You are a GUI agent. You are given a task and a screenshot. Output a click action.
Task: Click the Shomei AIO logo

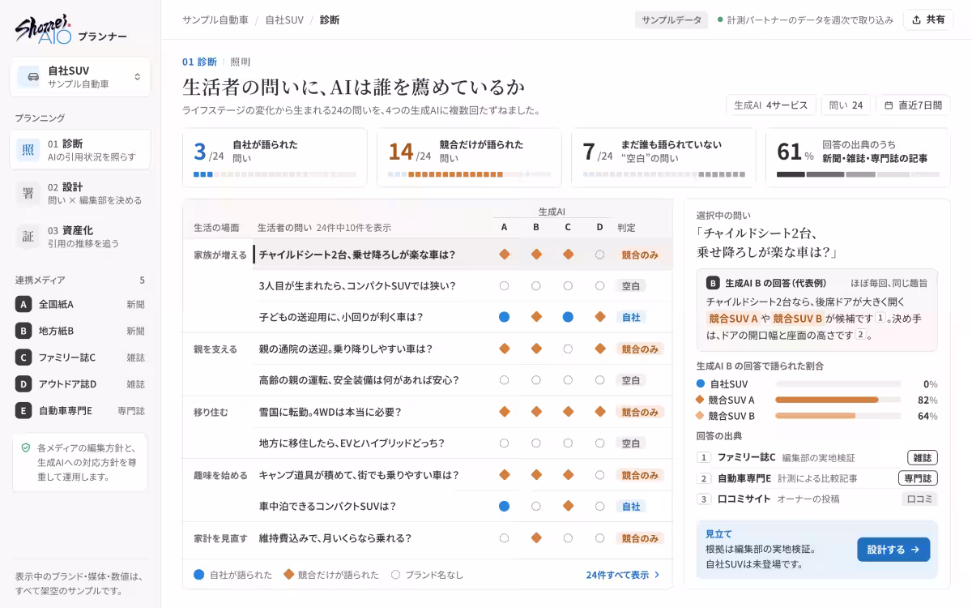[44, 28]
